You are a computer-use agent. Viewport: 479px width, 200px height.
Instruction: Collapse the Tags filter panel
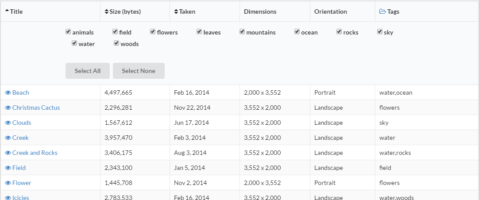point(393,12)
